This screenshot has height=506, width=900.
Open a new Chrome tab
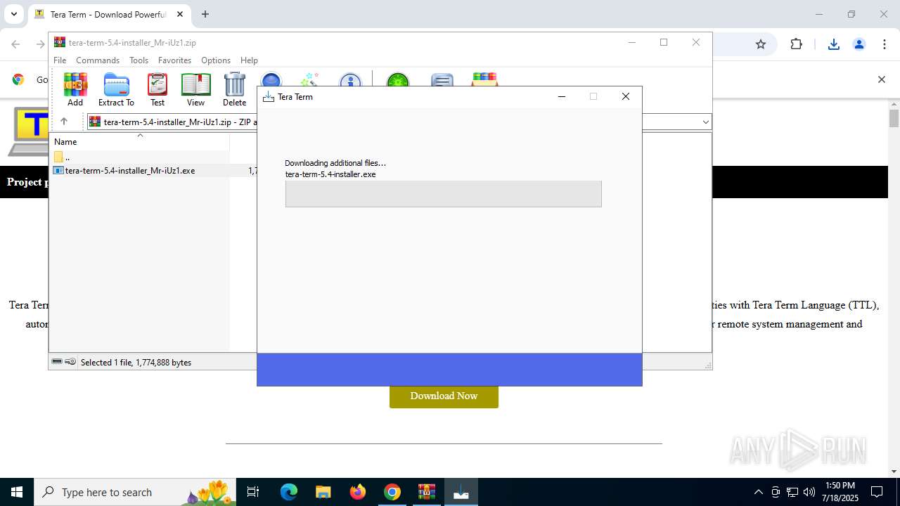pos(205,14)
